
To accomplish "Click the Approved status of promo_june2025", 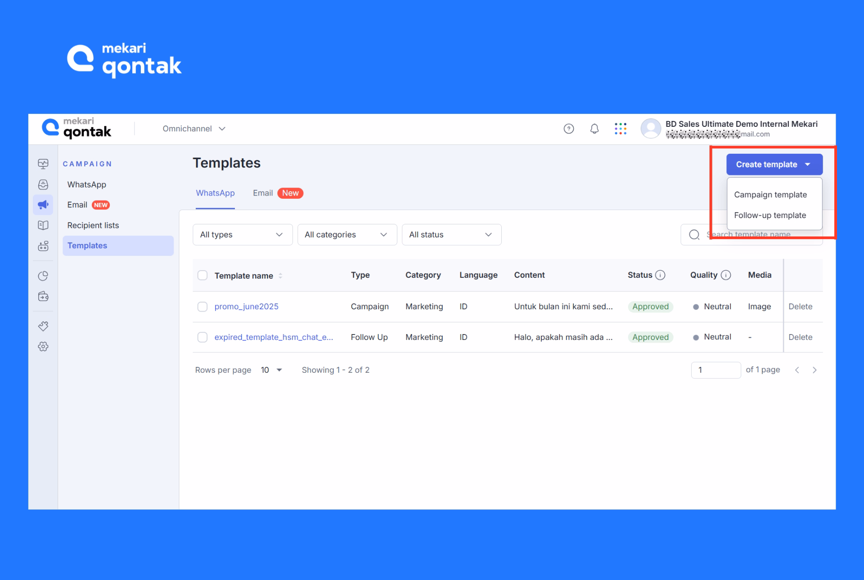I will point(650,307).
